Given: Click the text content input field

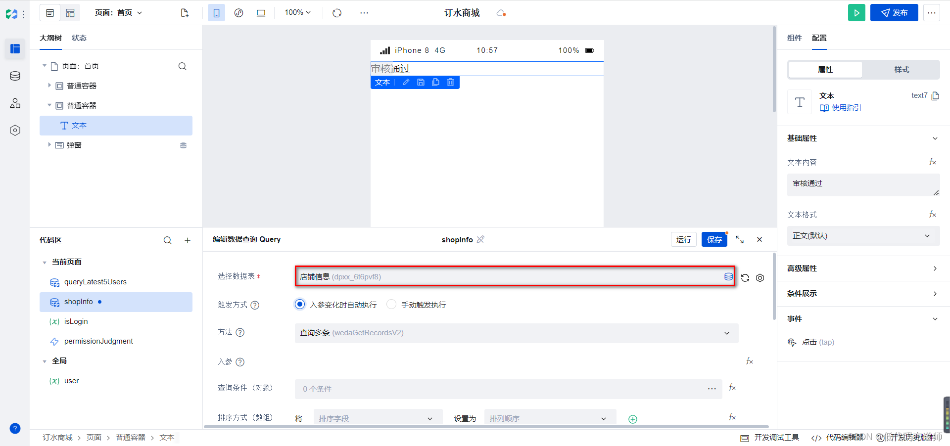Looking at the screenshot, I should click(x=863, y=184).
